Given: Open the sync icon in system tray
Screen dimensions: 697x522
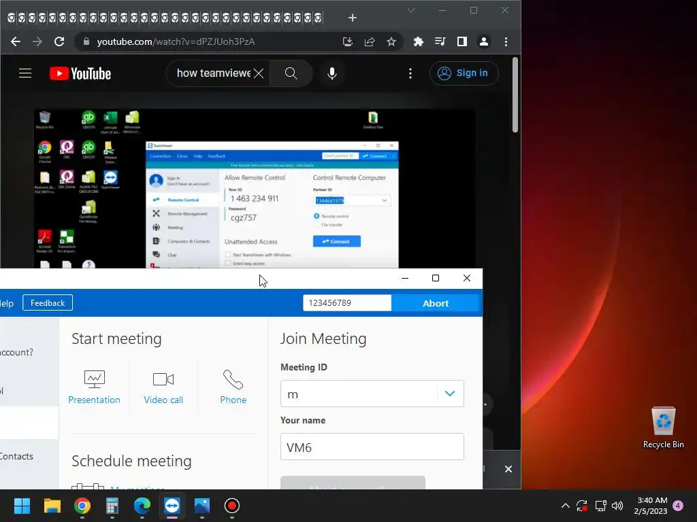Looking at the screenshot, I should (582, 506).
